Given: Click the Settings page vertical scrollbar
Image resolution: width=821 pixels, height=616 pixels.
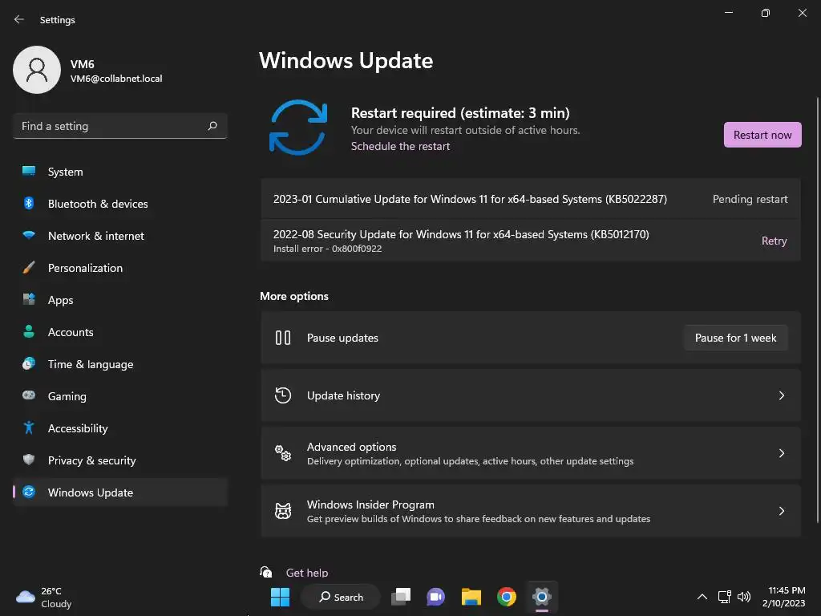Looking at the screenshot, I should pos(817,309).
